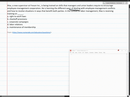Open Edit menu in Mathematica window
The width and height of the screenshot is (130, 97).
[73, 53]
